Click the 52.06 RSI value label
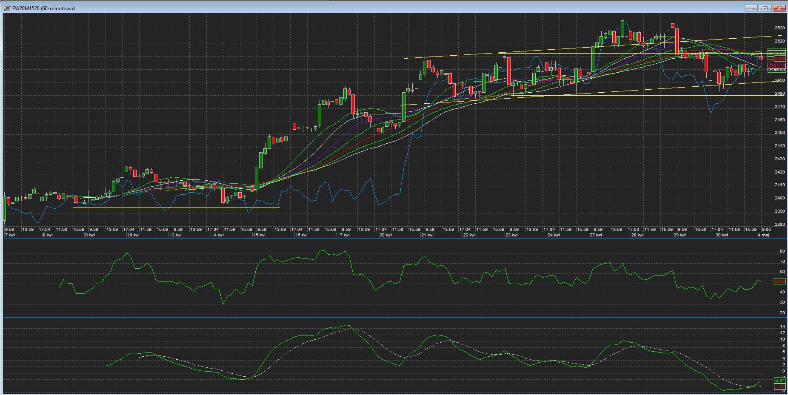Screen dimensions: 788x395 (779, 281)
